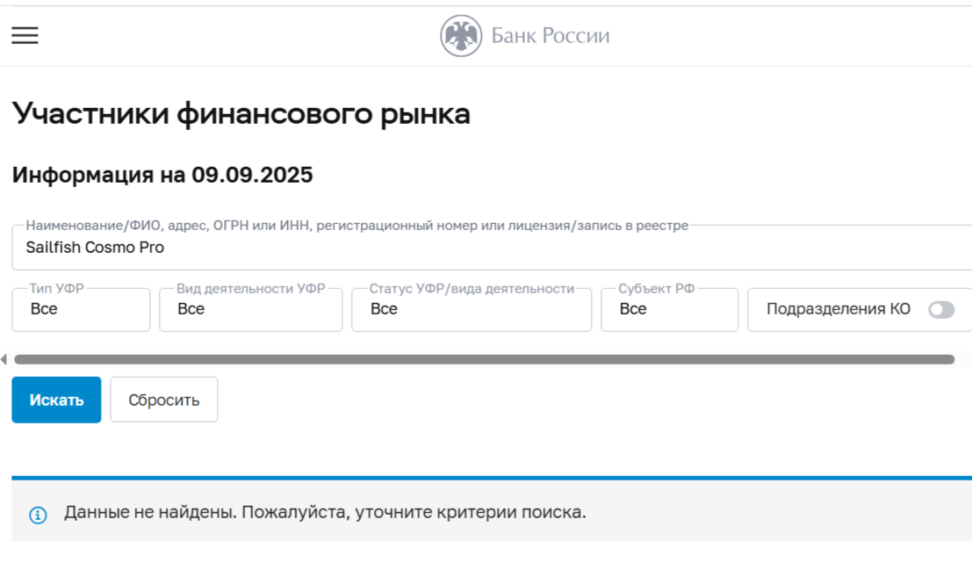Viewport: 972px width, 570px height.
Task: Select the Субъект РФ dropdown
Action: coord(669,309)
